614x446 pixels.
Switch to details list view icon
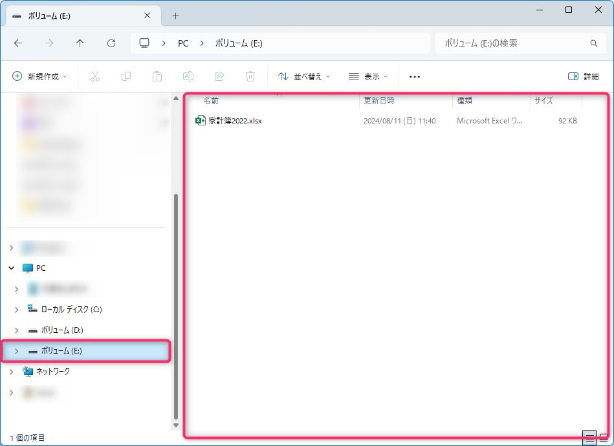(589, 438)
